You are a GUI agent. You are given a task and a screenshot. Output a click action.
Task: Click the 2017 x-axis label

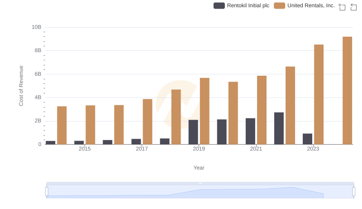[142, 149]
